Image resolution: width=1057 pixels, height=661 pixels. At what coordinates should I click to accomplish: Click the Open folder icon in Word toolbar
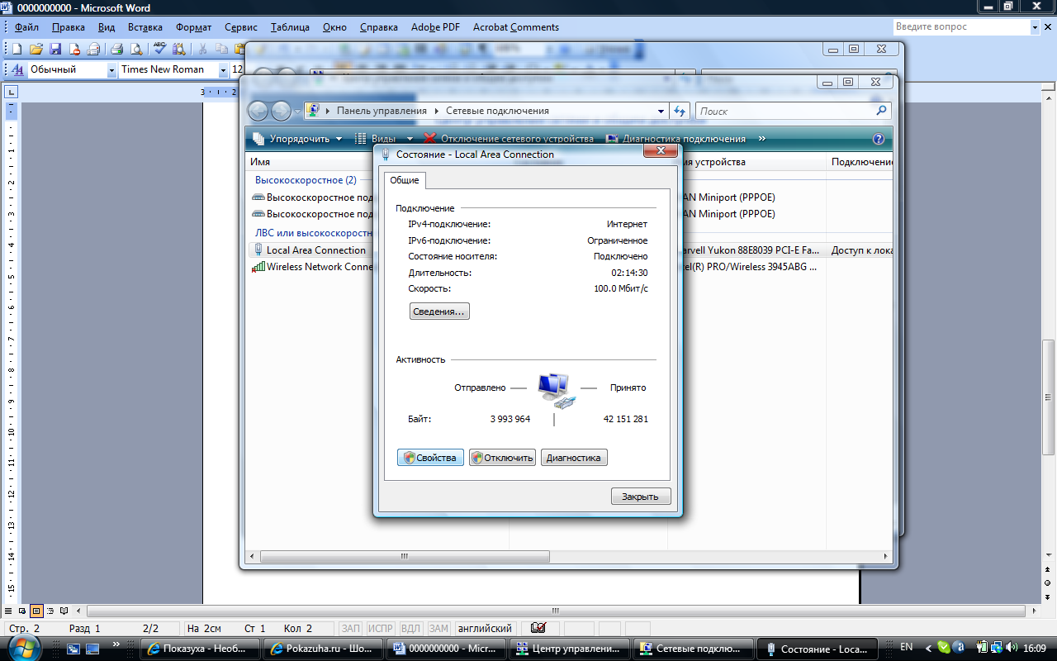36,49
